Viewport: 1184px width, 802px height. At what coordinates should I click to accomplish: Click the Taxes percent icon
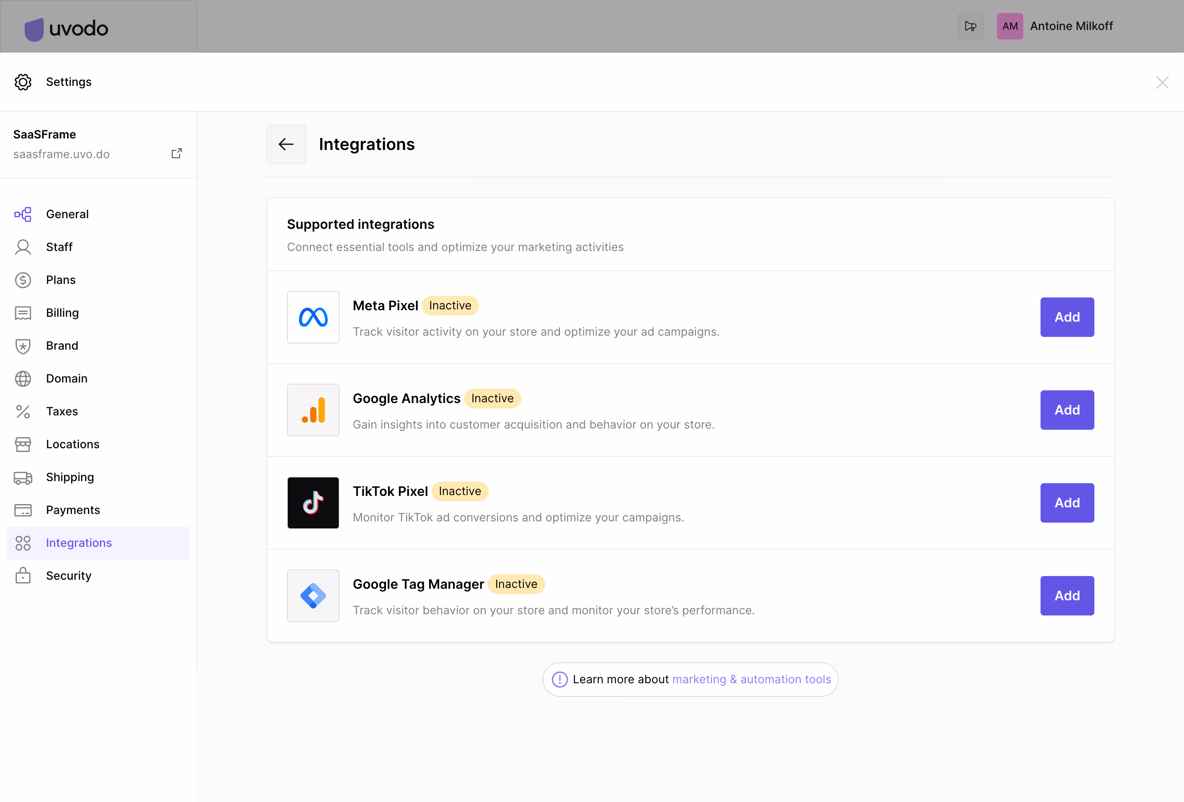tap(23, 411)
